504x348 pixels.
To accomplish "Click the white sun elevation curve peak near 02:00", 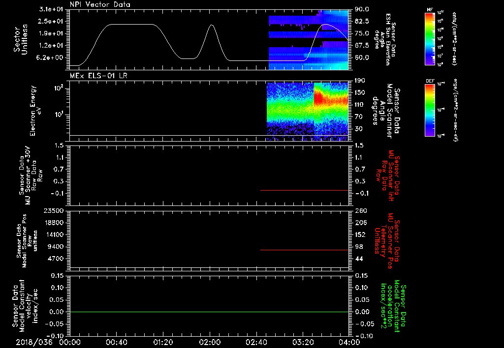I will coord(211,25).
